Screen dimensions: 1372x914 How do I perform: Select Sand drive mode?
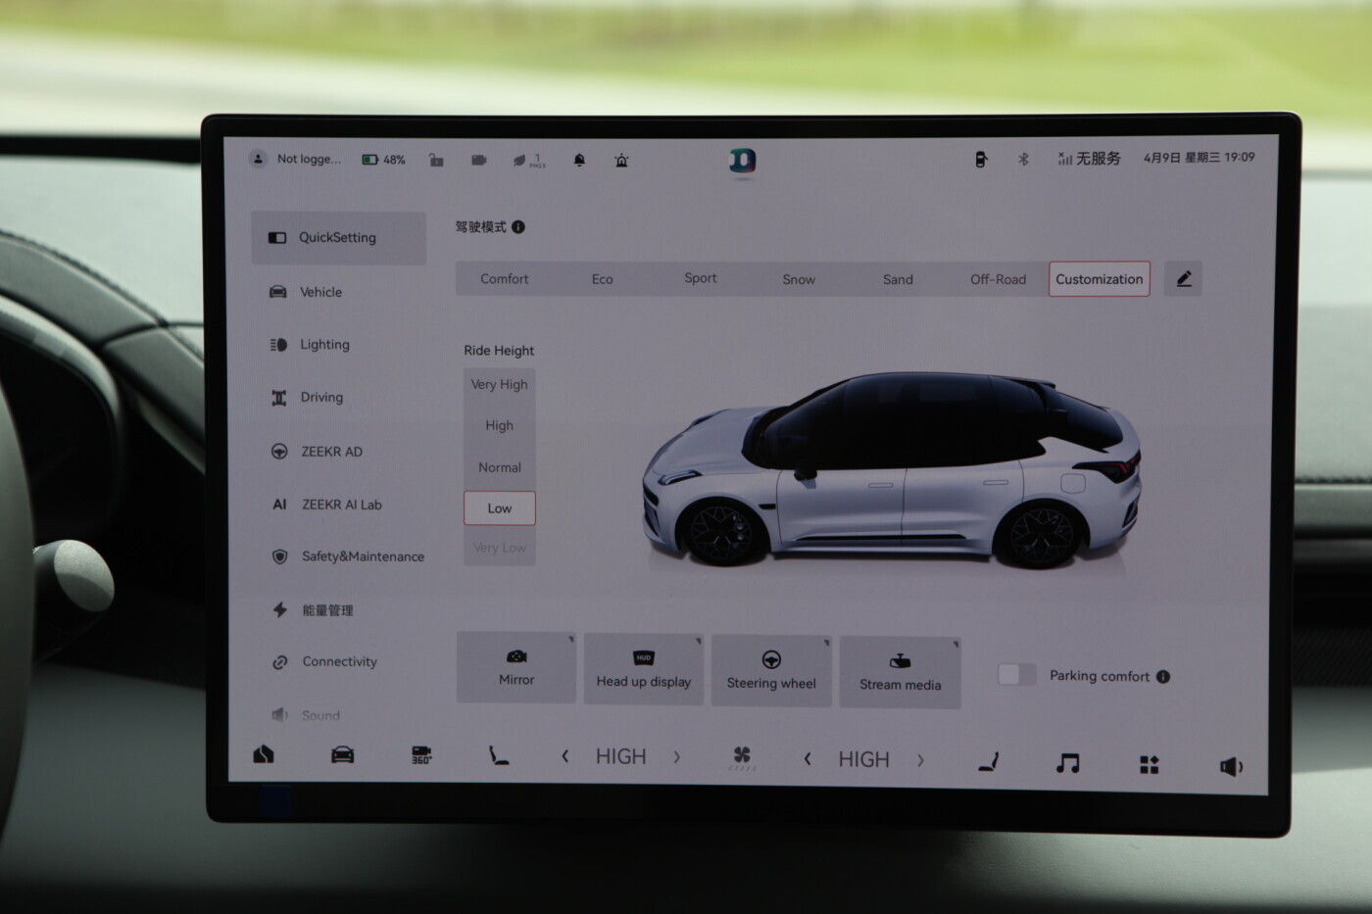898,279
